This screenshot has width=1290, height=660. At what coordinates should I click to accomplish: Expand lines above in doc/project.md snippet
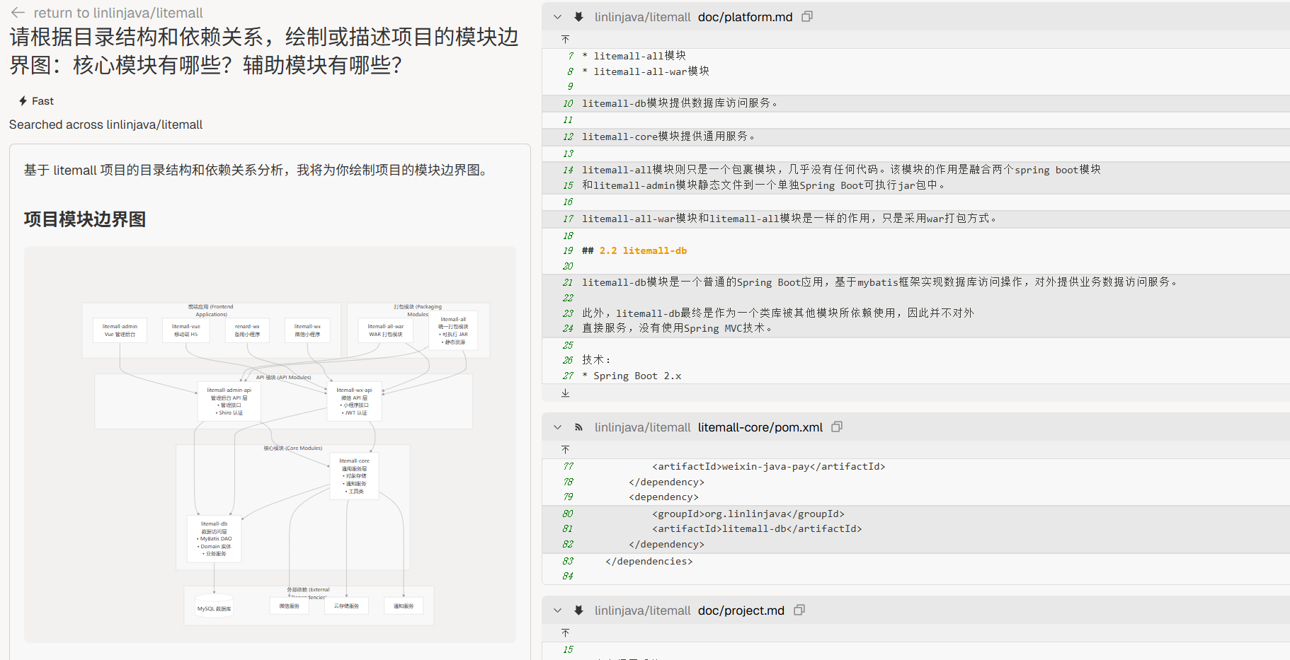click(x=565, y=633)
